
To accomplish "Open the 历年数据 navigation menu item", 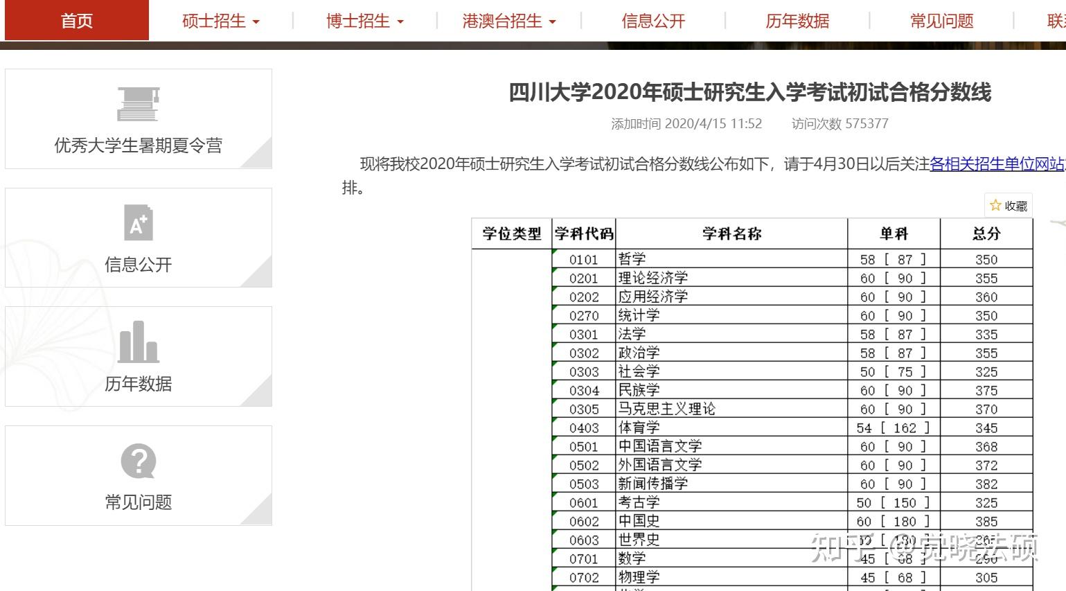I will pyautogui.click(x=797, y=21).
